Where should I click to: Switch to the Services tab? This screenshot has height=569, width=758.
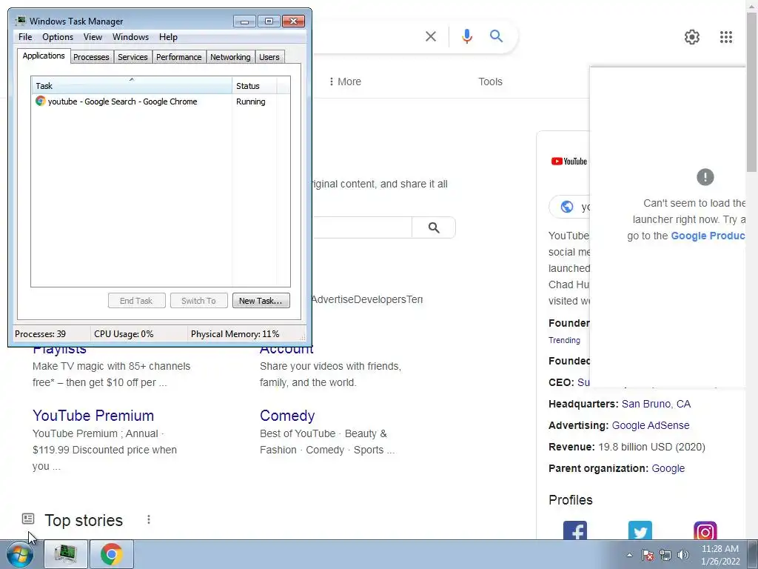tap(133, 57)
